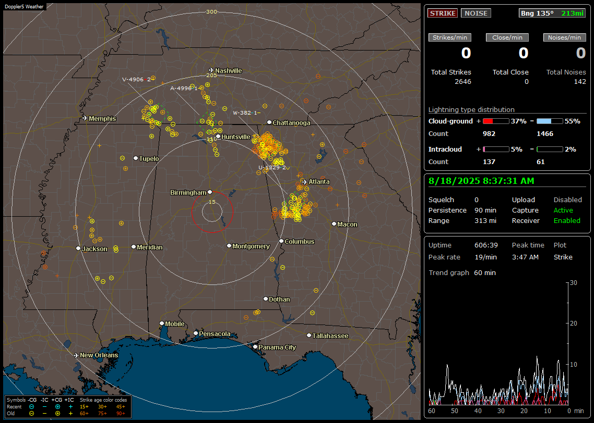This screenshot has width=594, height=423.
Task: Click the Birmingham city marker
Action: [210, 192]
